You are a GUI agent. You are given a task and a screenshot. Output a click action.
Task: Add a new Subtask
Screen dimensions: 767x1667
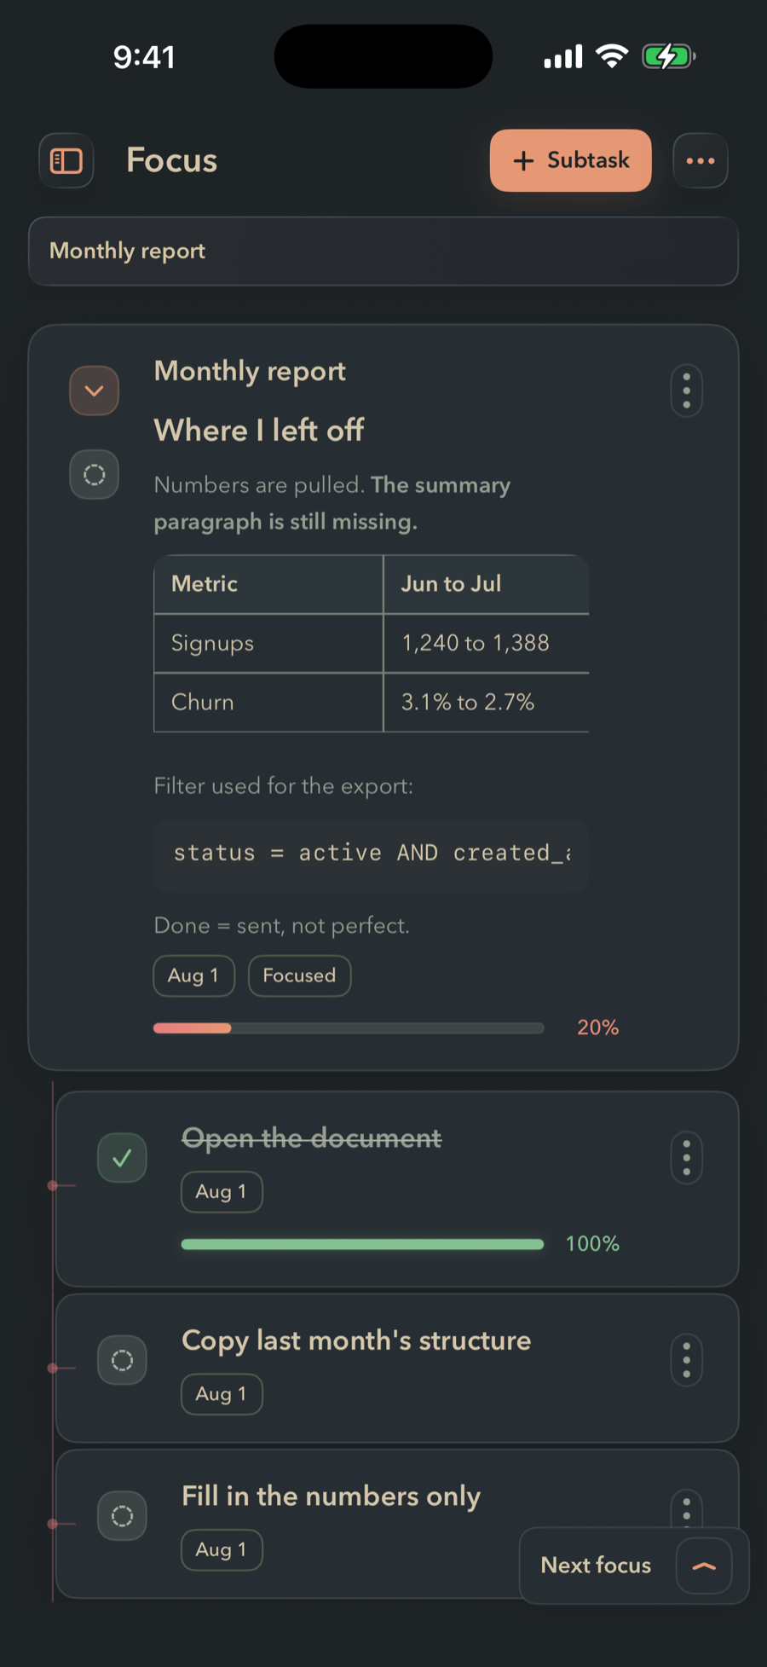pyautogui.click(x=571, y=160)
